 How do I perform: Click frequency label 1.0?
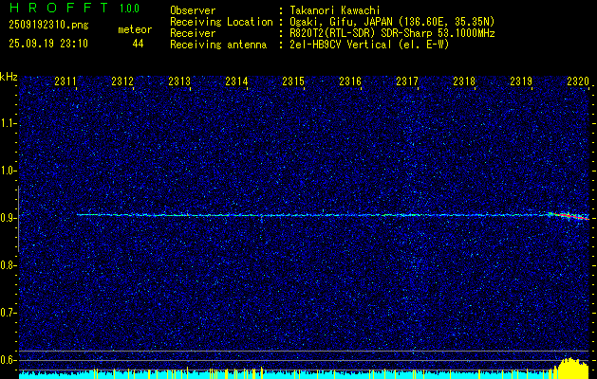(8, 171)
